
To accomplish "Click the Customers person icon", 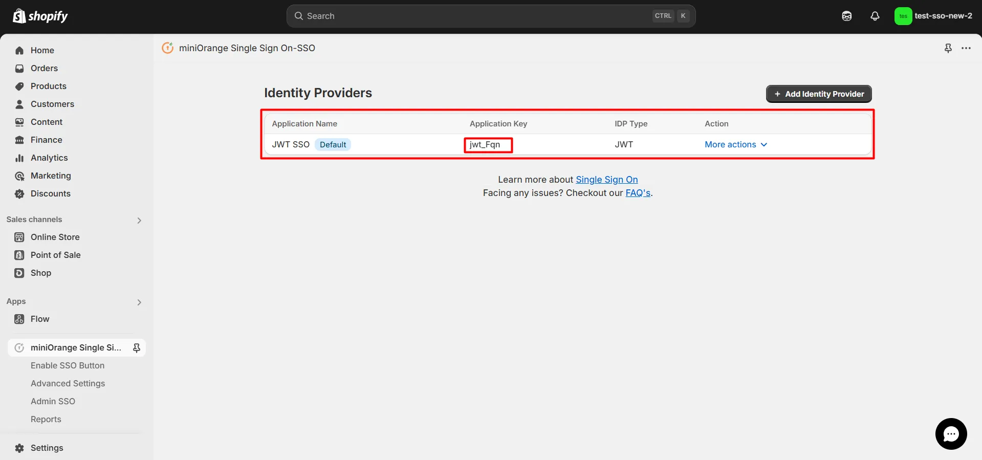I will pyautogui.click(x=19, y=104).
